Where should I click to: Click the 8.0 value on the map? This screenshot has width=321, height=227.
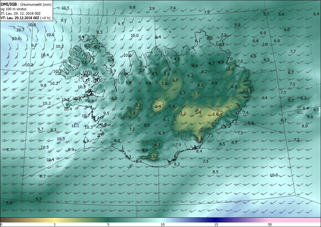[305, 126]
